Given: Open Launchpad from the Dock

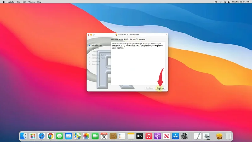Looking at the screenshot, I should pos(33,136).
